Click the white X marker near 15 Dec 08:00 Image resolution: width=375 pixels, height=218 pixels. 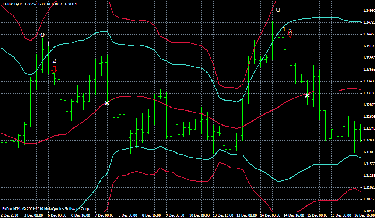click(307, 95)
